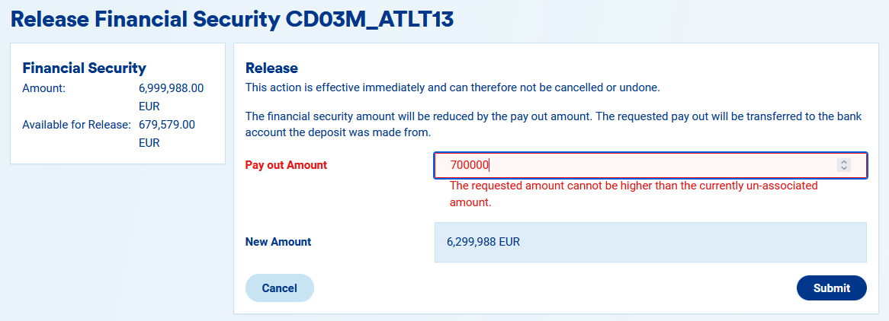Click the Submit button
889x321 pixels.
click(831, 288)
